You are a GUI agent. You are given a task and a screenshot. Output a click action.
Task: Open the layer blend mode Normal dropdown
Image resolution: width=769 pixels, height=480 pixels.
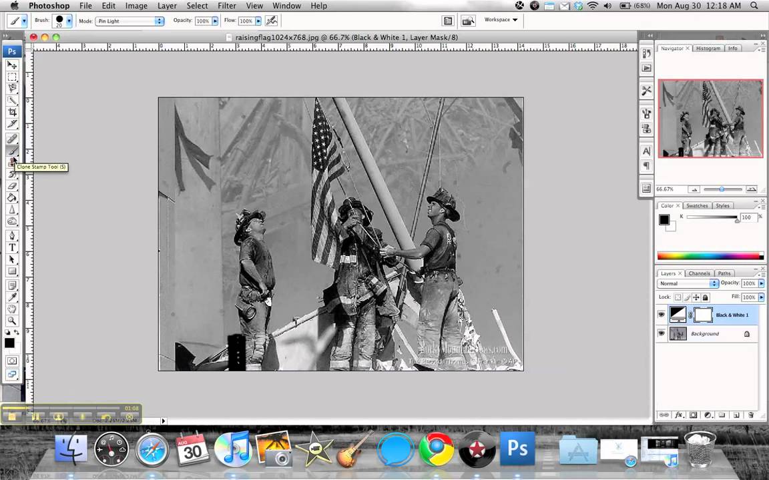688,283
